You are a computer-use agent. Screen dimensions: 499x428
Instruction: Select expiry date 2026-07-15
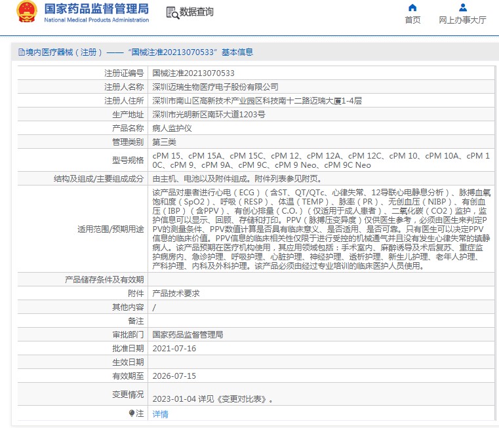coord(174,376)
